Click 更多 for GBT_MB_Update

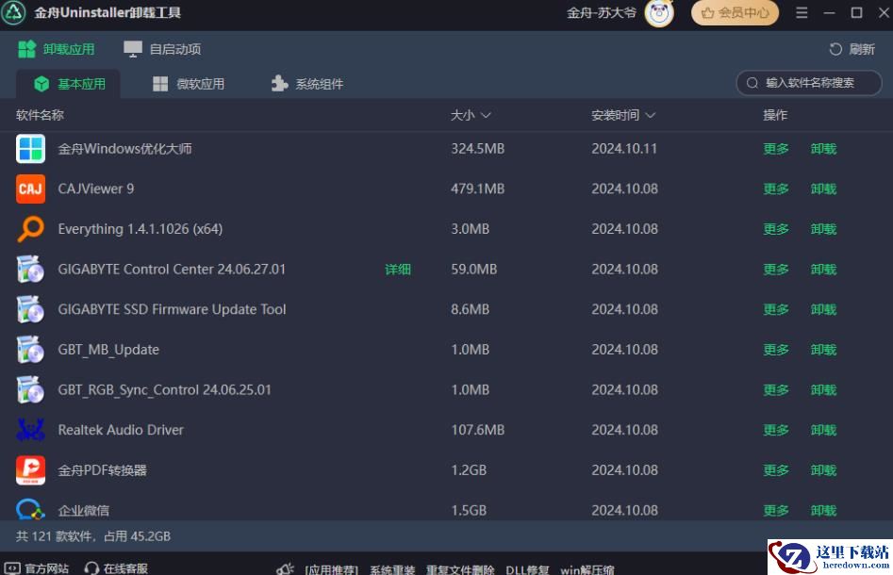[x=776, y=350]
